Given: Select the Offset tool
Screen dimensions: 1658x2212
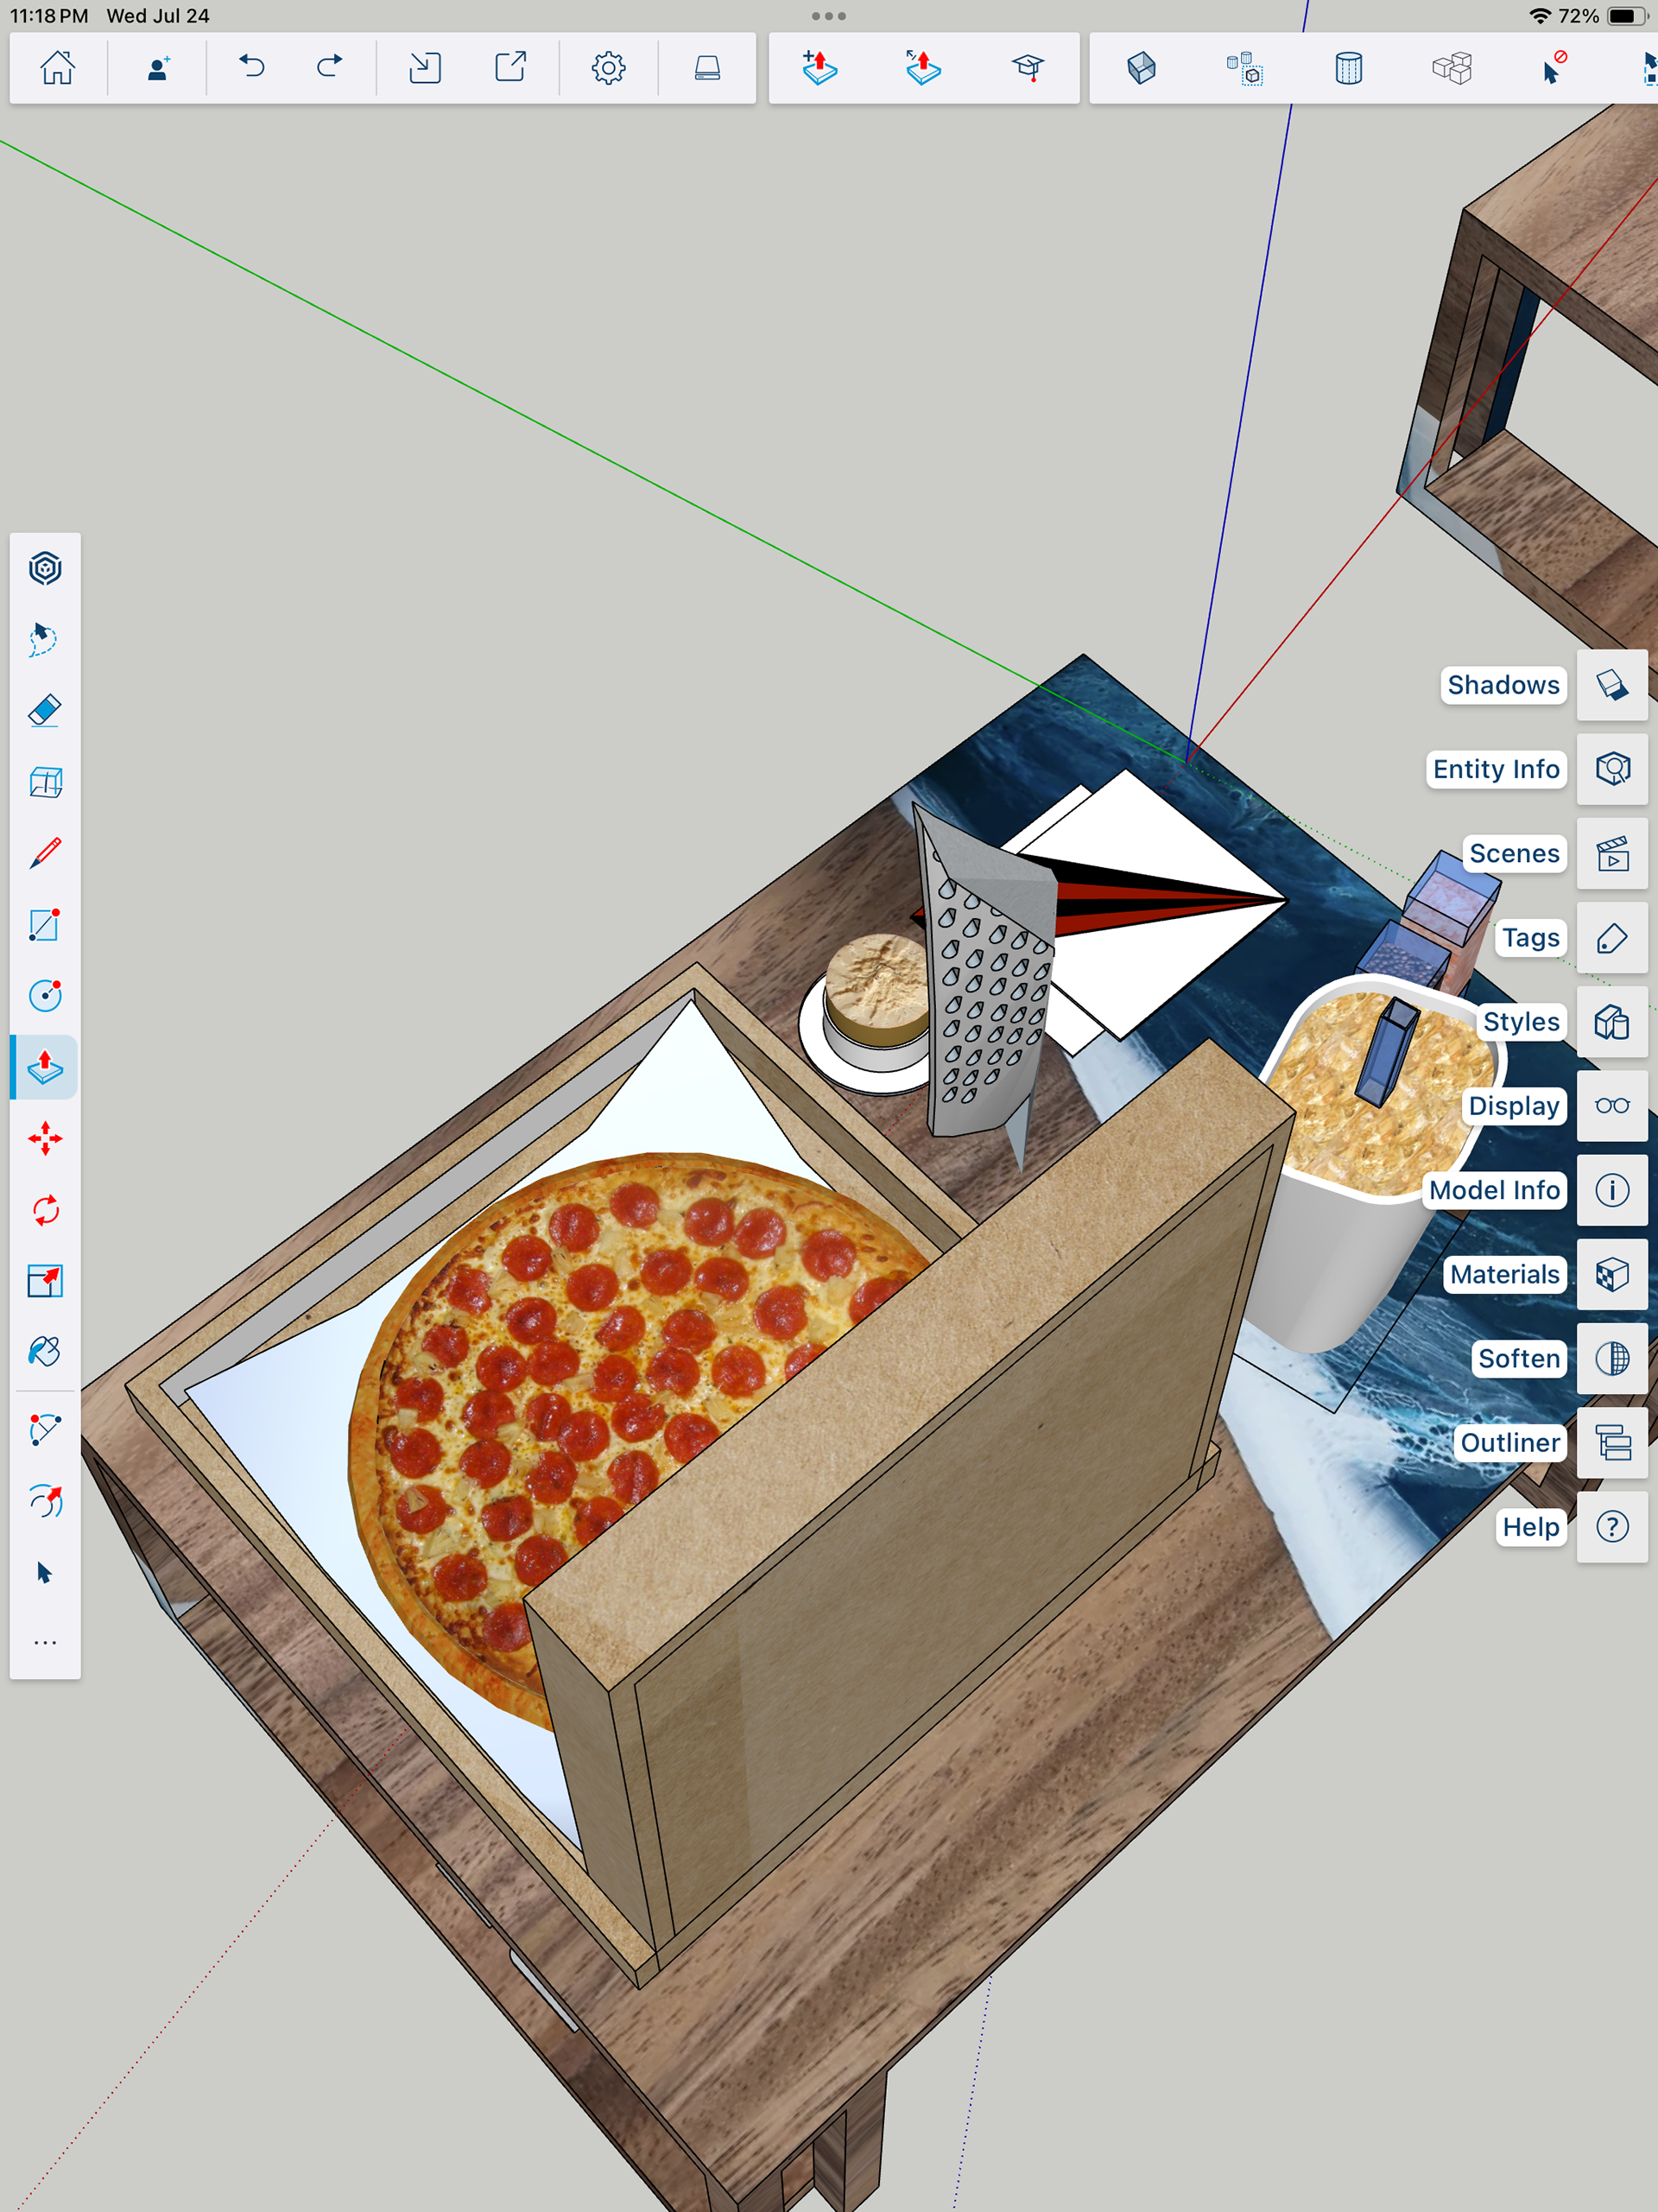Looking at the screenshot, I should click(x=45, y=1501).
